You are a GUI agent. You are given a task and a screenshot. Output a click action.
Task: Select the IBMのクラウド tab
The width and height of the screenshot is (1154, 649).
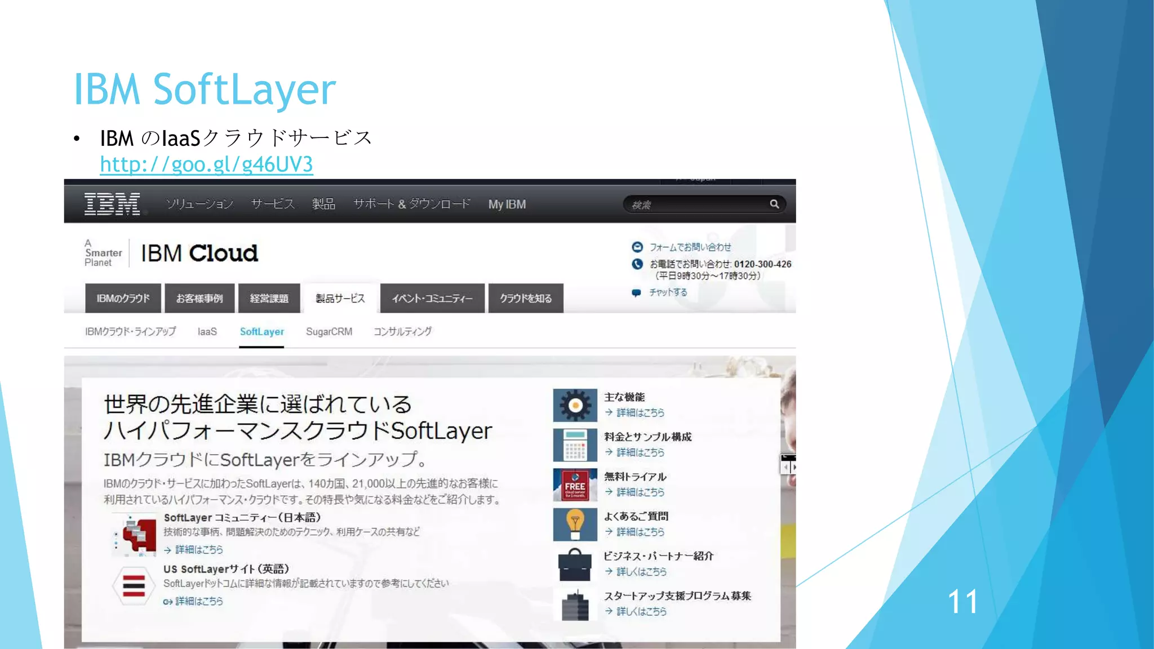point(123,298)
